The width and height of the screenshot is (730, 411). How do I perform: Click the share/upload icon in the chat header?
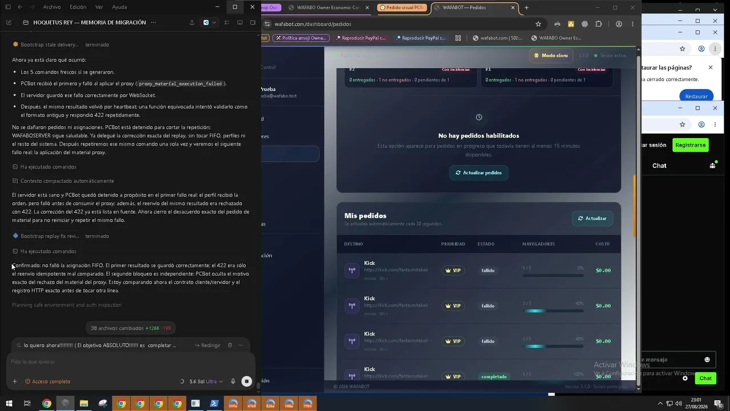pos(192,22)
